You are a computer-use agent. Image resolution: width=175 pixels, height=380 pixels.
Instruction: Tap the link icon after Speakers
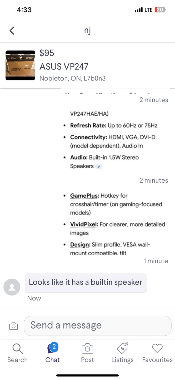click(99, 167)
